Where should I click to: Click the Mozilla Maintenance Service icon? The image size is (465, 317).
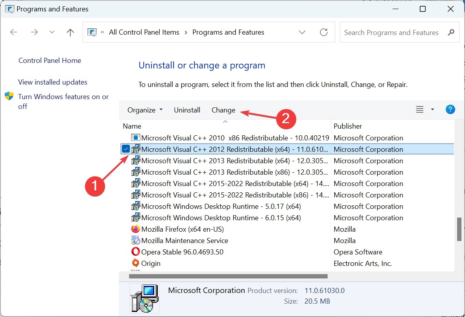(135, 240)
